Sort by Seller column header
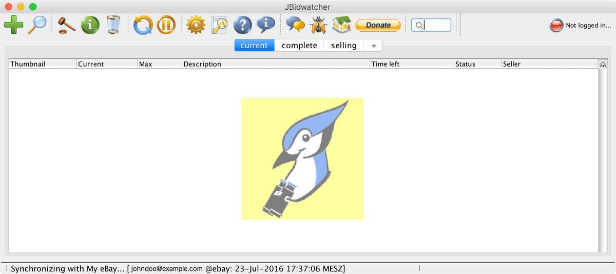The height and width of the screenshot is (274, 616). coord(550,64)
